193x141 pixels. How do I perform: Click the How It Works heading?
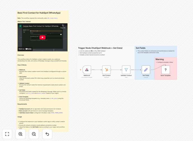pos(22,65)
